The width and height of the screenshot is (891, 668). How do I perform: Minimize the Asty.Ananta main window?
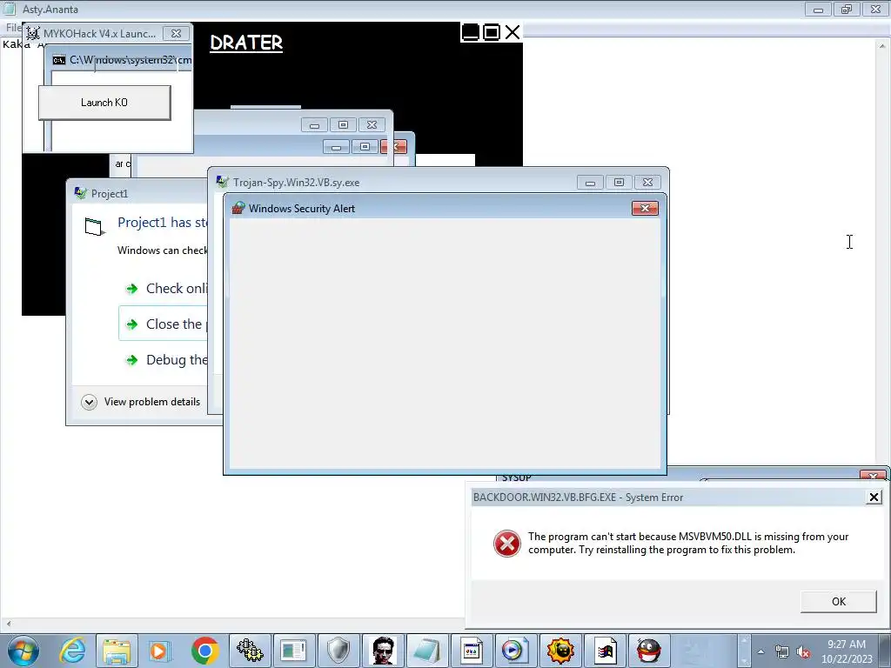click(818, 9)
